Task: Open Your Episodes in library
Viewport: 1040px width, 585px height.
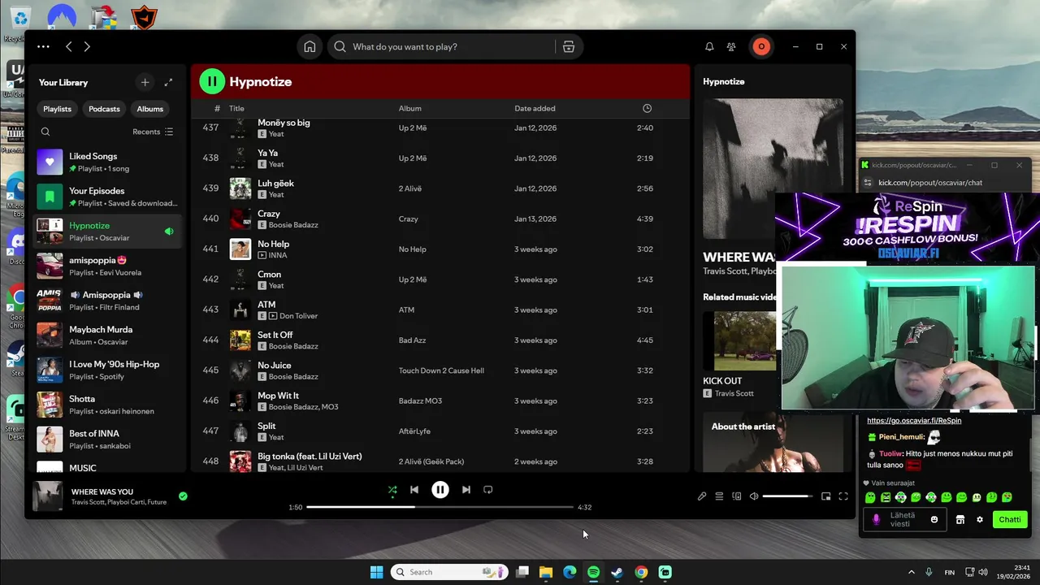Action: tap(107, 197)
